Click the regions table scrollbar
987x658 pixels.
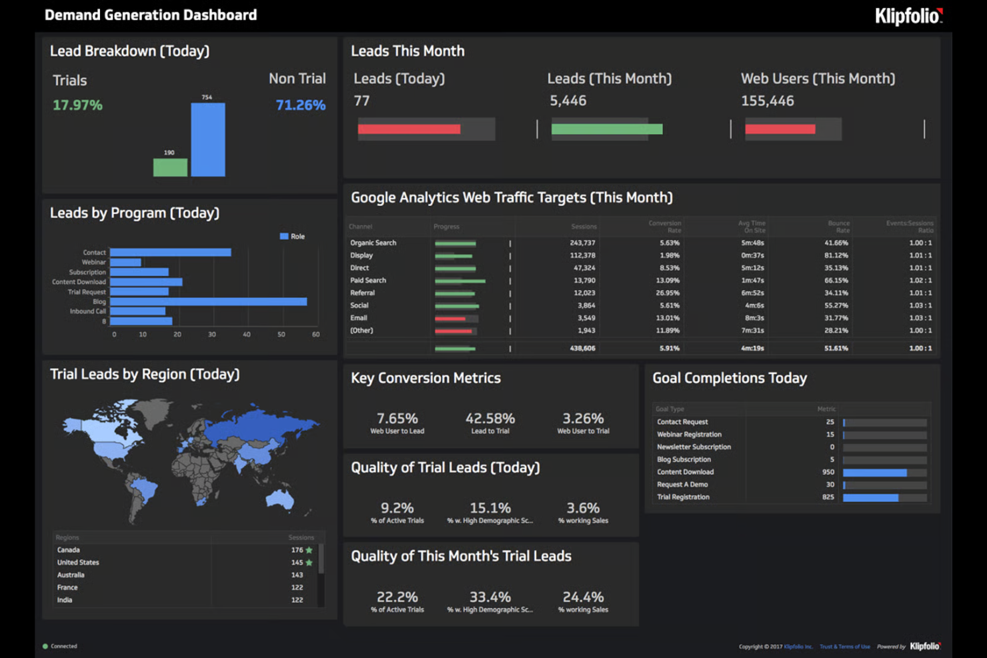(x=321, y=559)
